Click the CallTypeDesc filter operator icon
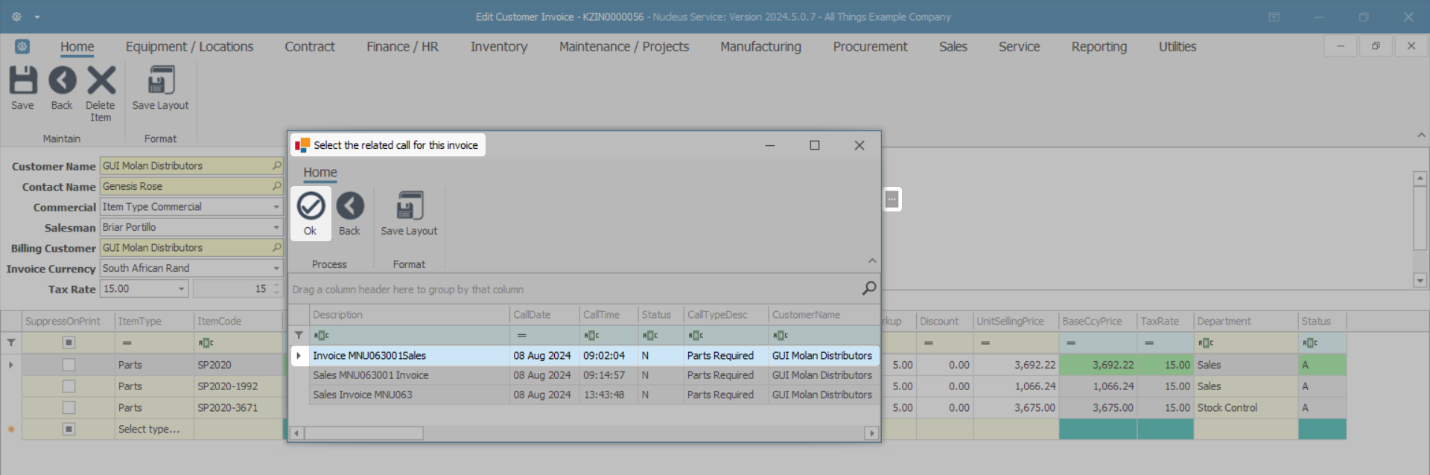Image resolution: width=1430 pixels, height=475 pixels. 696,335
